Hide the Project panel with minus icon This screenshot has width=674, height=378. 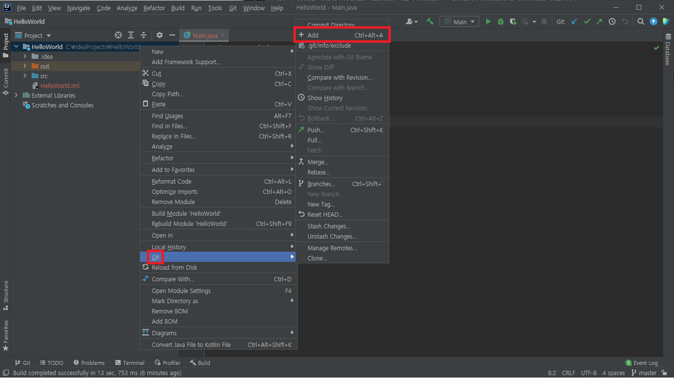tap(172, 35)
